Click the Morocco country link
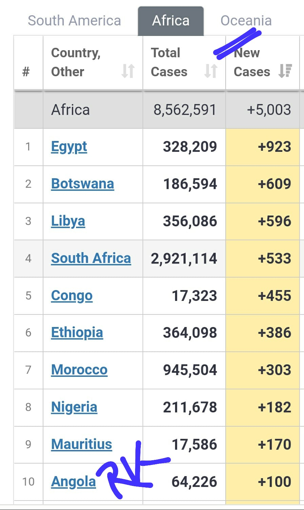Image resolution: width=304 pixels, height=510 pixels. [79, 370]
